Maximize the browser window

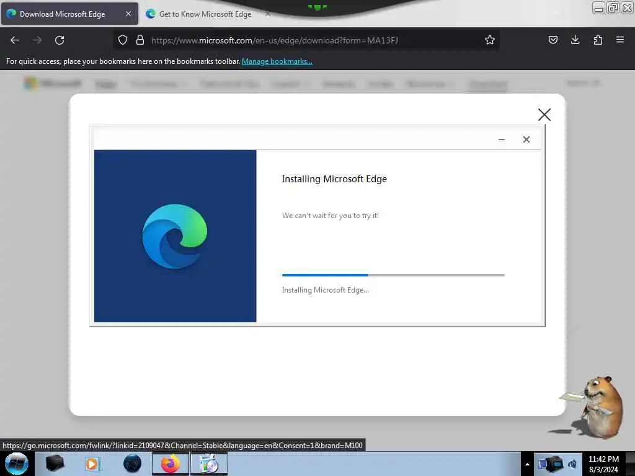tap(613, 7)
